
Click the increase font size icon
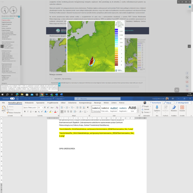click(x=45, y=107)
